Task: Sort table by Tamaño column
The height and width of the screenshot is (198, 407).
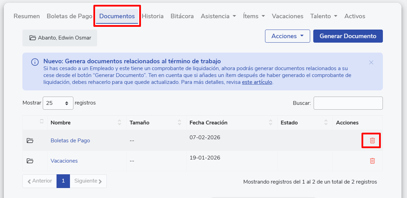Action: 179,123
